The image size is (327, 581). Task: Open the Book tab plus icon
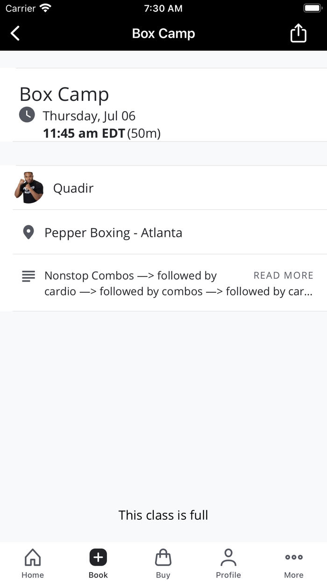pyautogui.click(x=98, y=557)
